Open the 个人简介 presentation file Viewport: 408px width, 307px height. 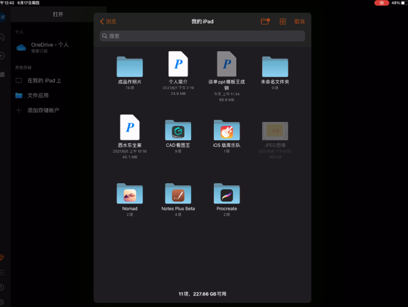[178, 64]
